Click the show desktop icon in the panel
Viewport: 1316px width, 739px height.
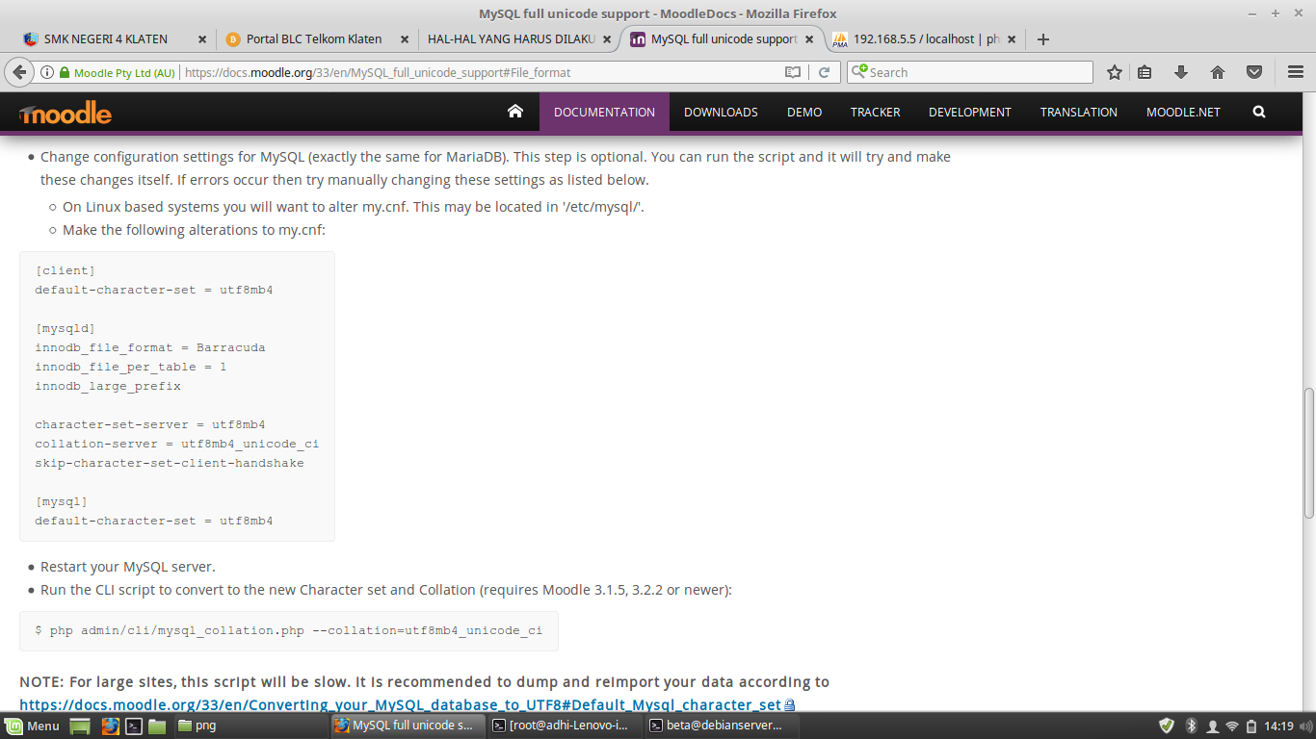click(81, 726)
